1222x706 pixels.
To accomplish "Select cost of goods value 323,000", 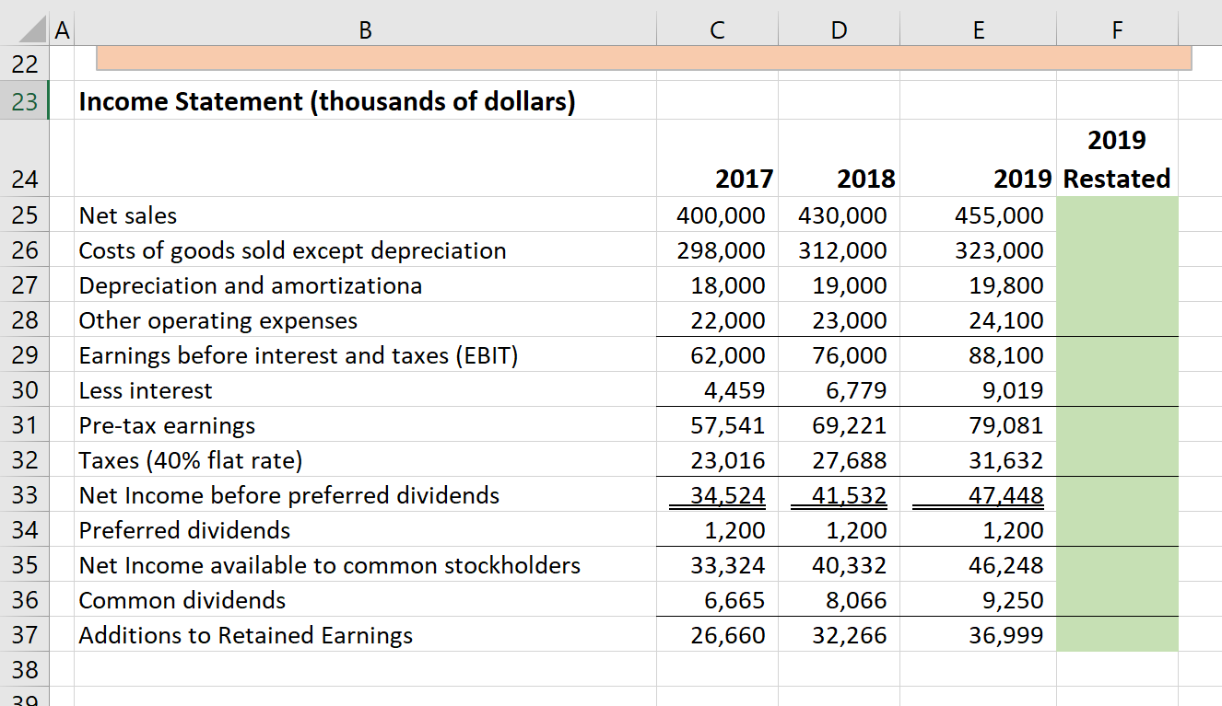I will [x=1000, y=250].
